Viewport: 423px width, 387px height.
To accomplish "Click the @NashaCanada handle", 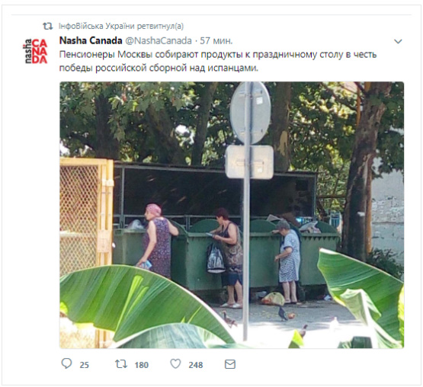I will tap(159, 40).
